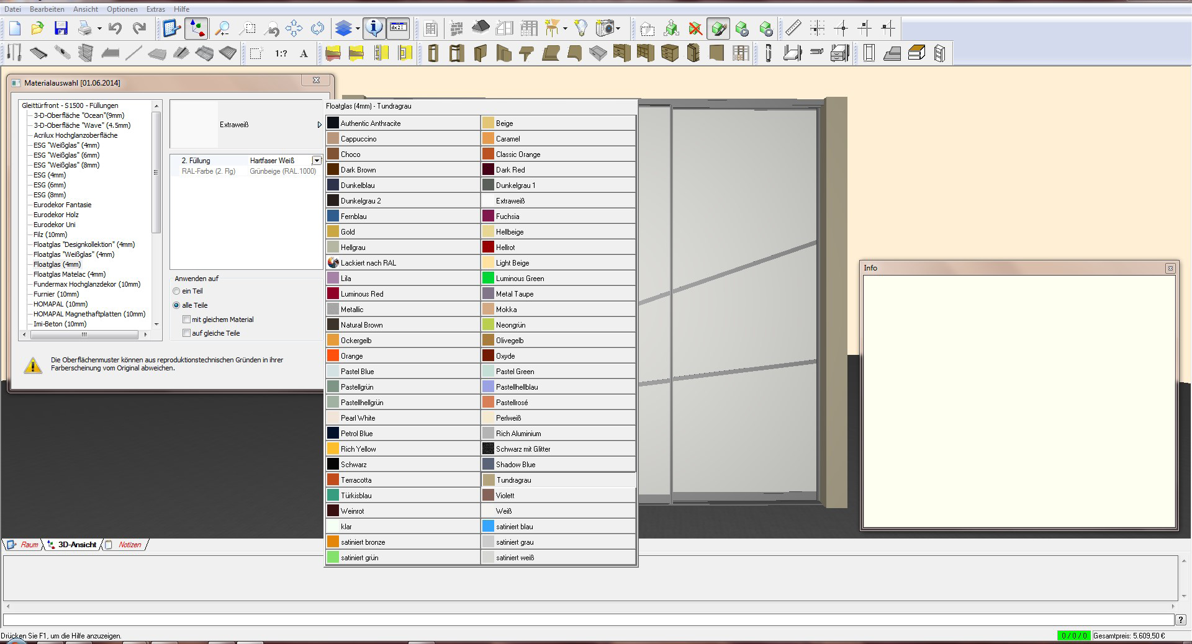Viewport: 1192px width, 644px height.
Task: Open the Extras menu
Action: pos(155,9)
